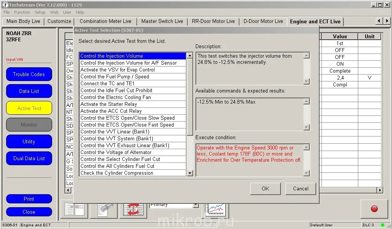Click the red record button icon
Viewport: 392px width, 229px height.
(x=374, y=209)
